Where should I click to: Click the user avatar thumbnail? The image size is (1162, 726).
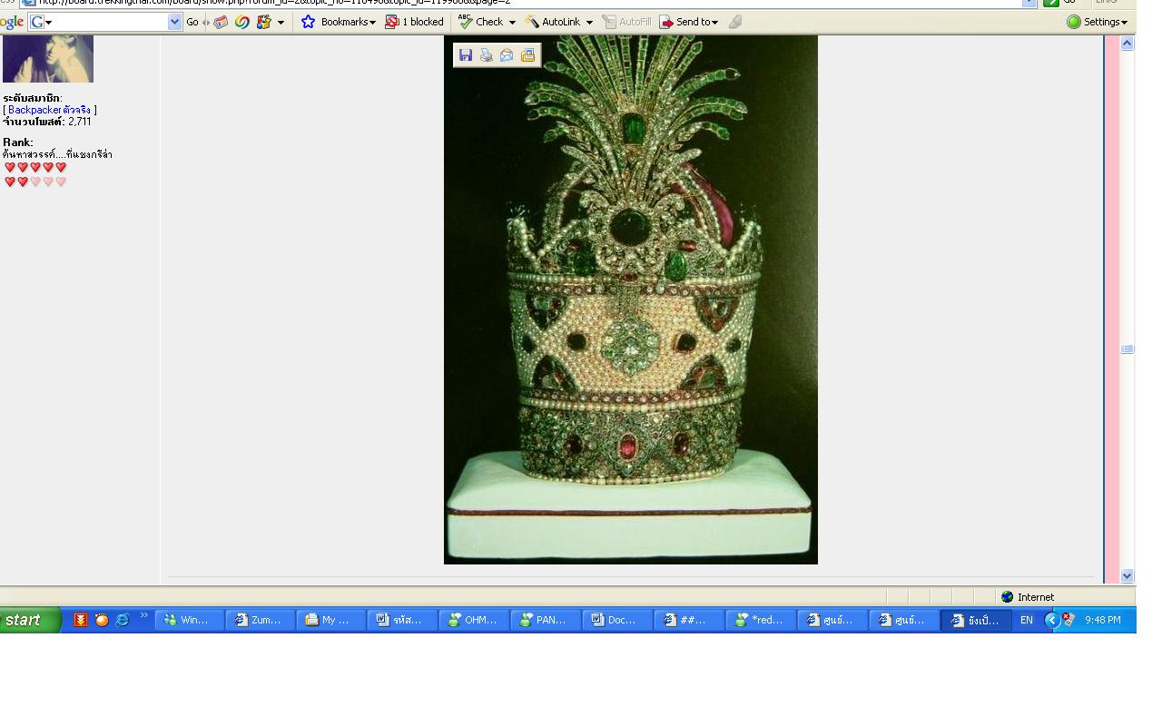coord(48,59)
